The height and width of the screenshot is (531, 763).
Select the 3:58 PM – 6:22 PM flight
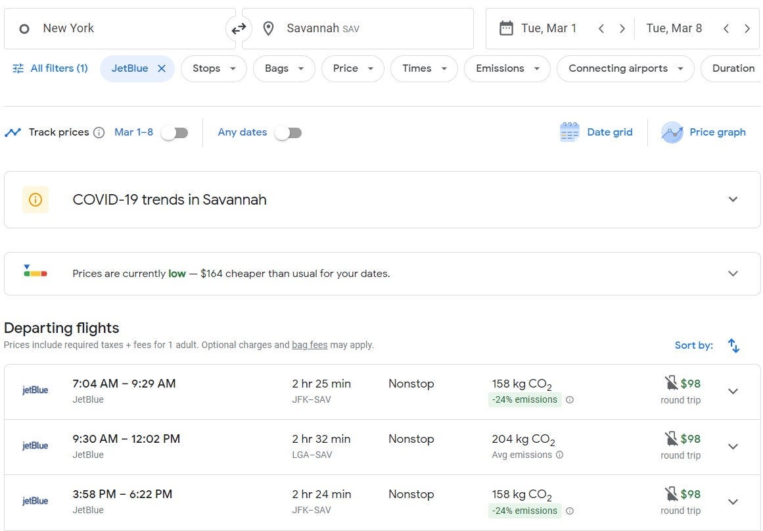point(382,502)
